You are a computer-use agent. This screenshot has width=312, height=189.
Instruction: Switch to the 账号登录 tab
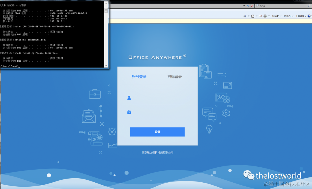(139, 77)
